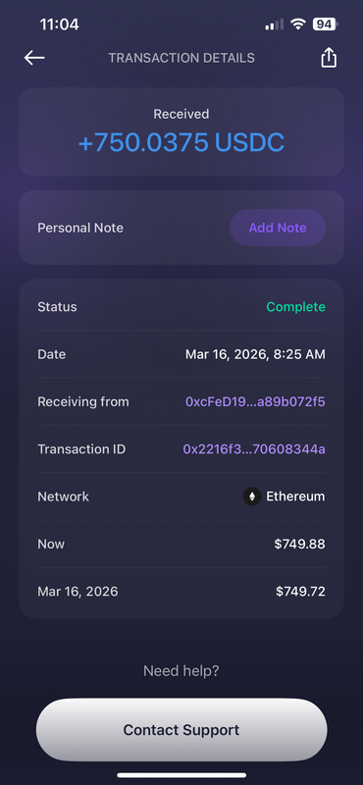Viewport: 363px width, 785px height.
Task: Open the share icon at top right
Action: pos(329,58)
